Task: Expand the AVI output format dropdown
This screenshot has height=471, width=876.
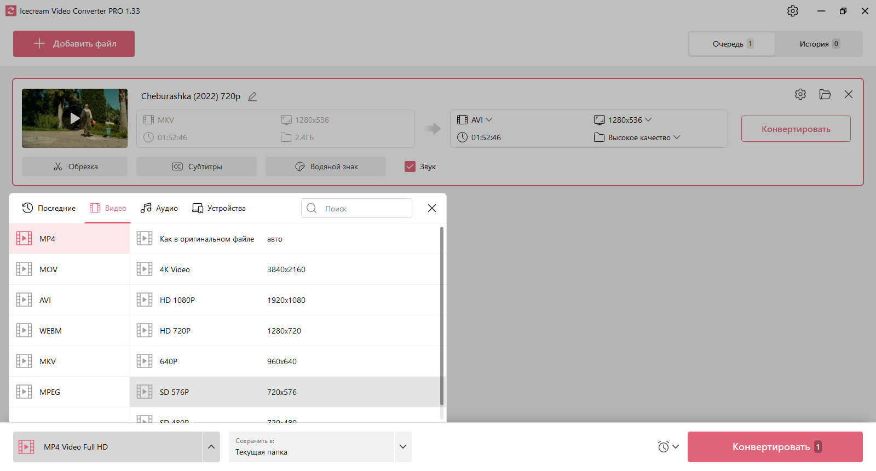Action: click(475, 120)
